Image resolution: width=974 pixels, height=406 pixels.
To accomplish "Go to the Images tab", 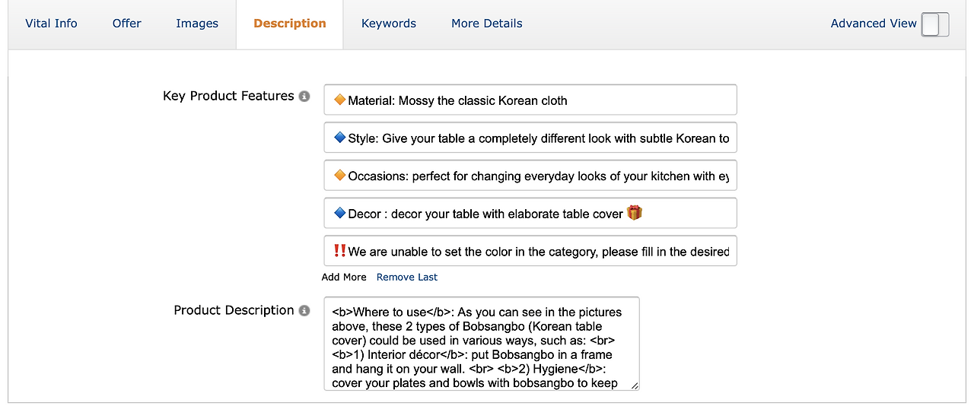I will (197, 24).
